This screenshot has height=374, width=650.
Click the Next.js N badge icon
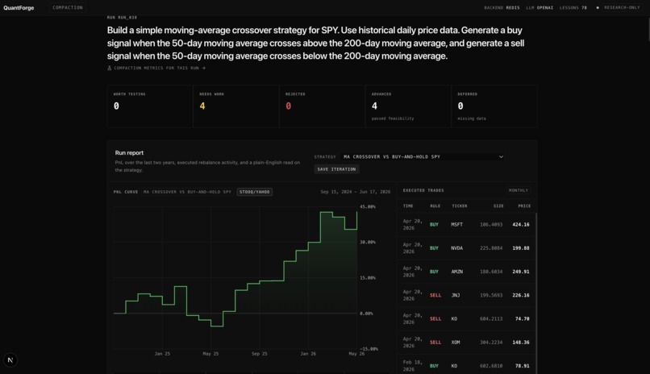pos(10,360)
